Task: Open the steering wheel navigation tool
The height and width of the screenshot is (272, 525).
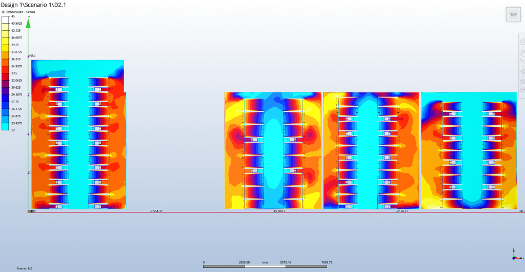Action: coord(522,42)
